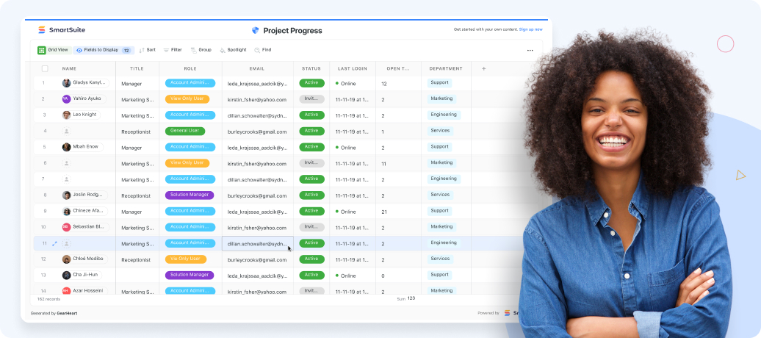
Task: Click Manager title in row 5
Action: [x=131, y=148]
